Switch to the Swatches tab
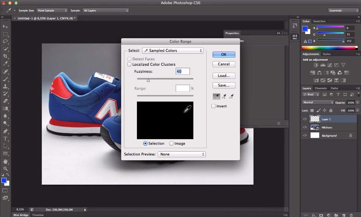This screenshot has width=361, height=217. click(319, 21)
